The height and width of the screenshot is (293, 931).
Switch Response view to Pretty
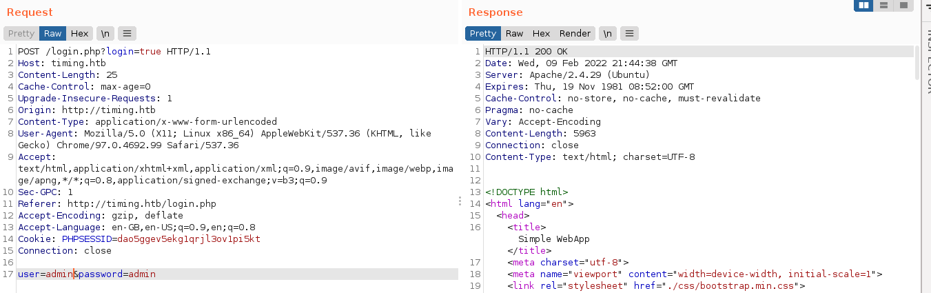pos(483,33)
